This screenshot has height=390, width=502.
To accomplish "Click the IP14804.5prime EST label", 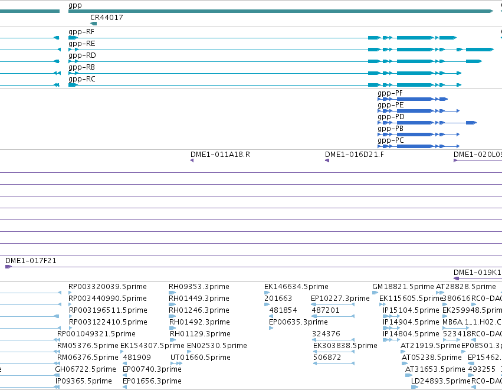I will point(411,334).
